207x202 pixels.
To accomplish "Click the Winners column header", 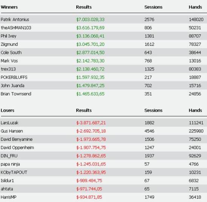I will [9, 7].
